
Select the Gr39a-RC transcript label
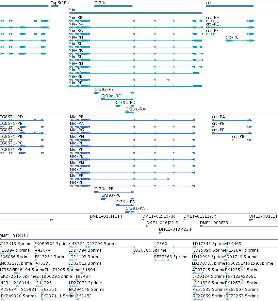(x=111, y=96)
